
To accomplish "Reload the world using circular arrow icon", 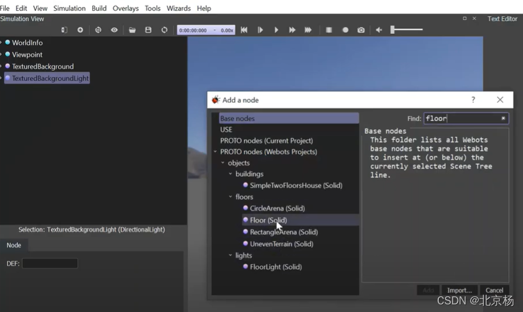I will click(164, 30).
